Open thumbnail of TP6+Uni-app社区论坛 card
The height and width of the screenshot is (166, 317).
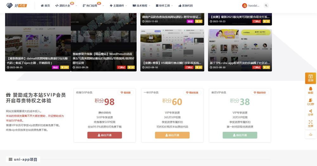click(x=240, y=45)
